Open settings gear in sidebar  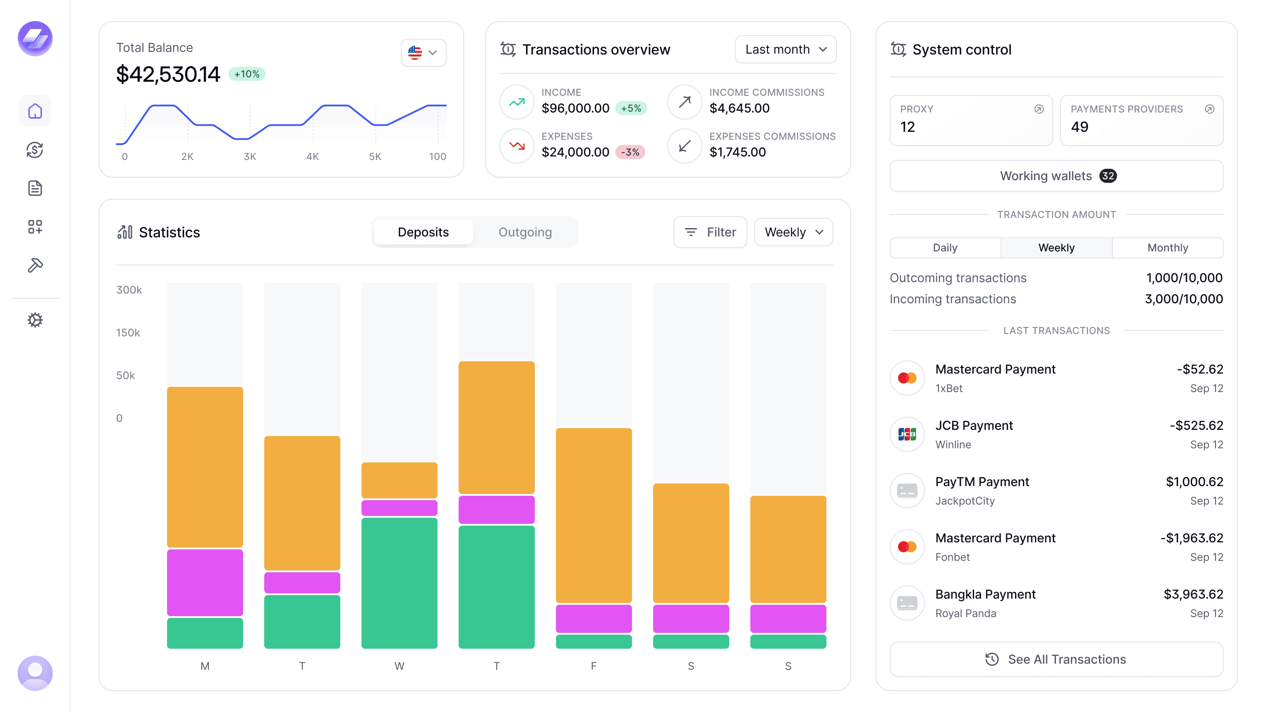(x=35, y=320)
